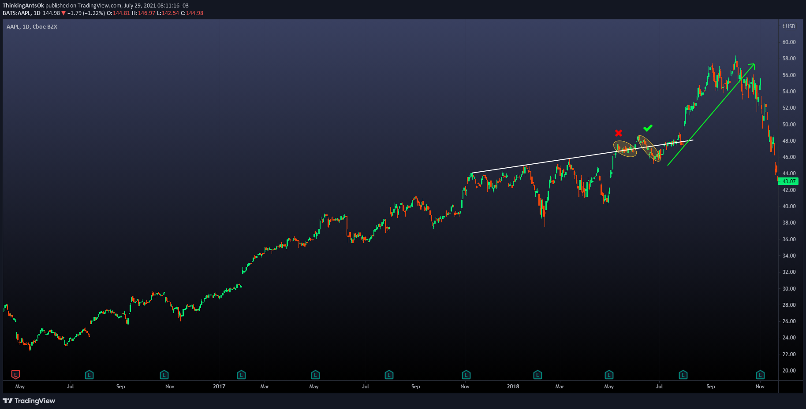This screenshot has width=806, height=409.
Task: Click the green 43.07 current price tag
Action: [x=788, y=181]
